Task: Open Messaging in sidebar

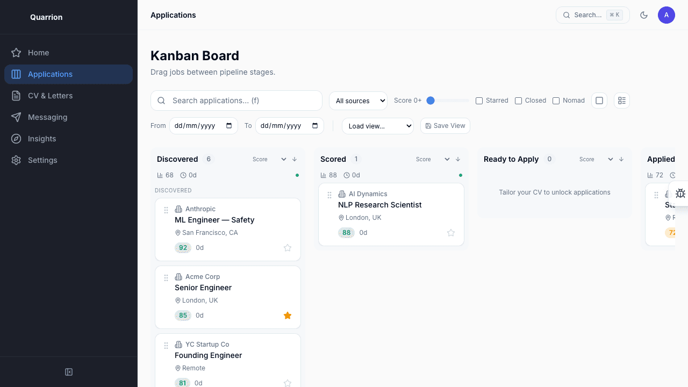Action: click(68, 117)
